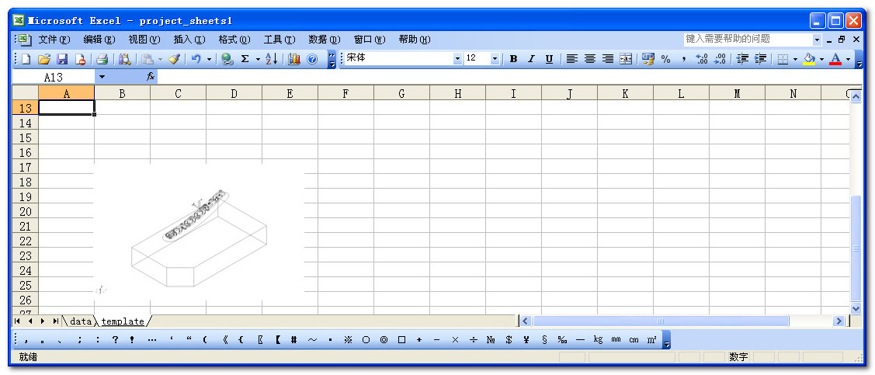Insert a hyperlink with the globe icon
875x375 pixels.
227,59
